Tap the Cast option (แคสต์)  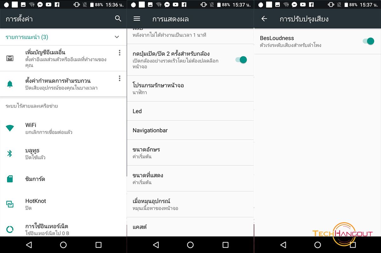click(x=190, y=227)
